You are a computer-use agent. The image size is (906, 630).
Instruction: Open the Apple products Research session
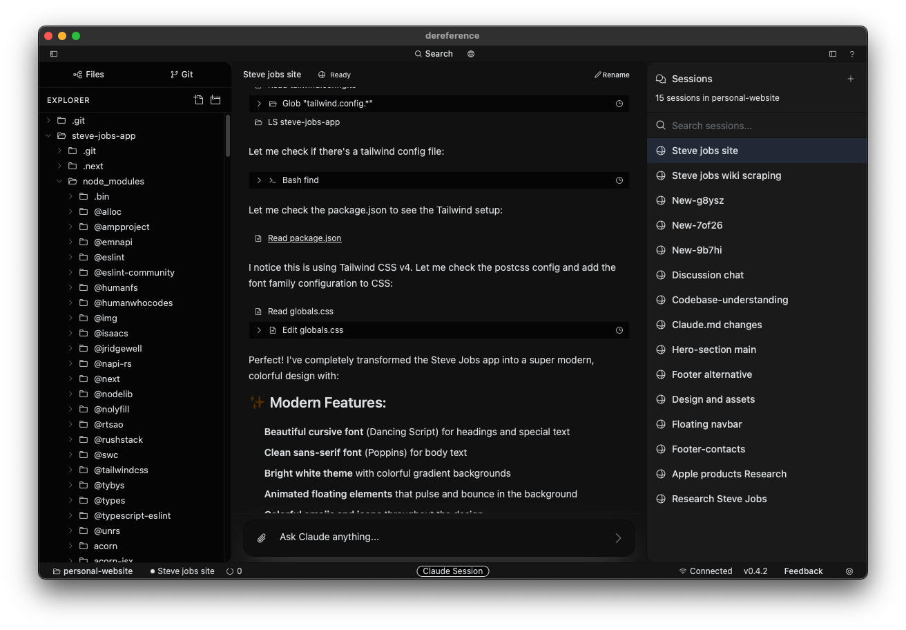pos(757,474)
